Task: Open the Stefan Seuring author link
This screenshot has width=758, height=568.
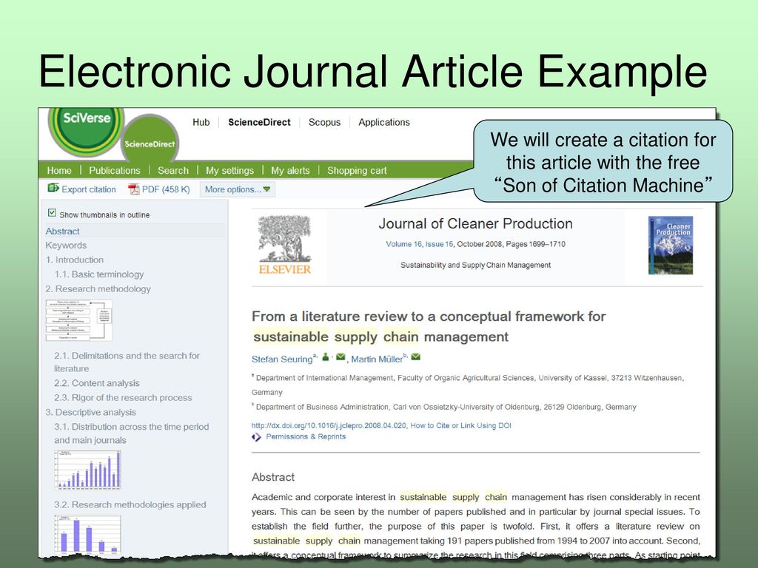Action: coord(282,359)
